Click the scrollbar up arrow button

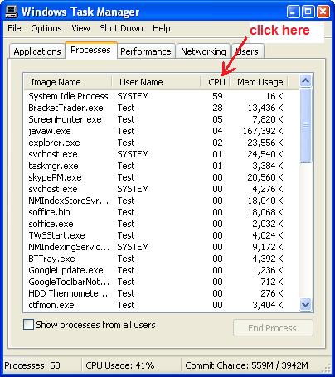click(305, 81)
